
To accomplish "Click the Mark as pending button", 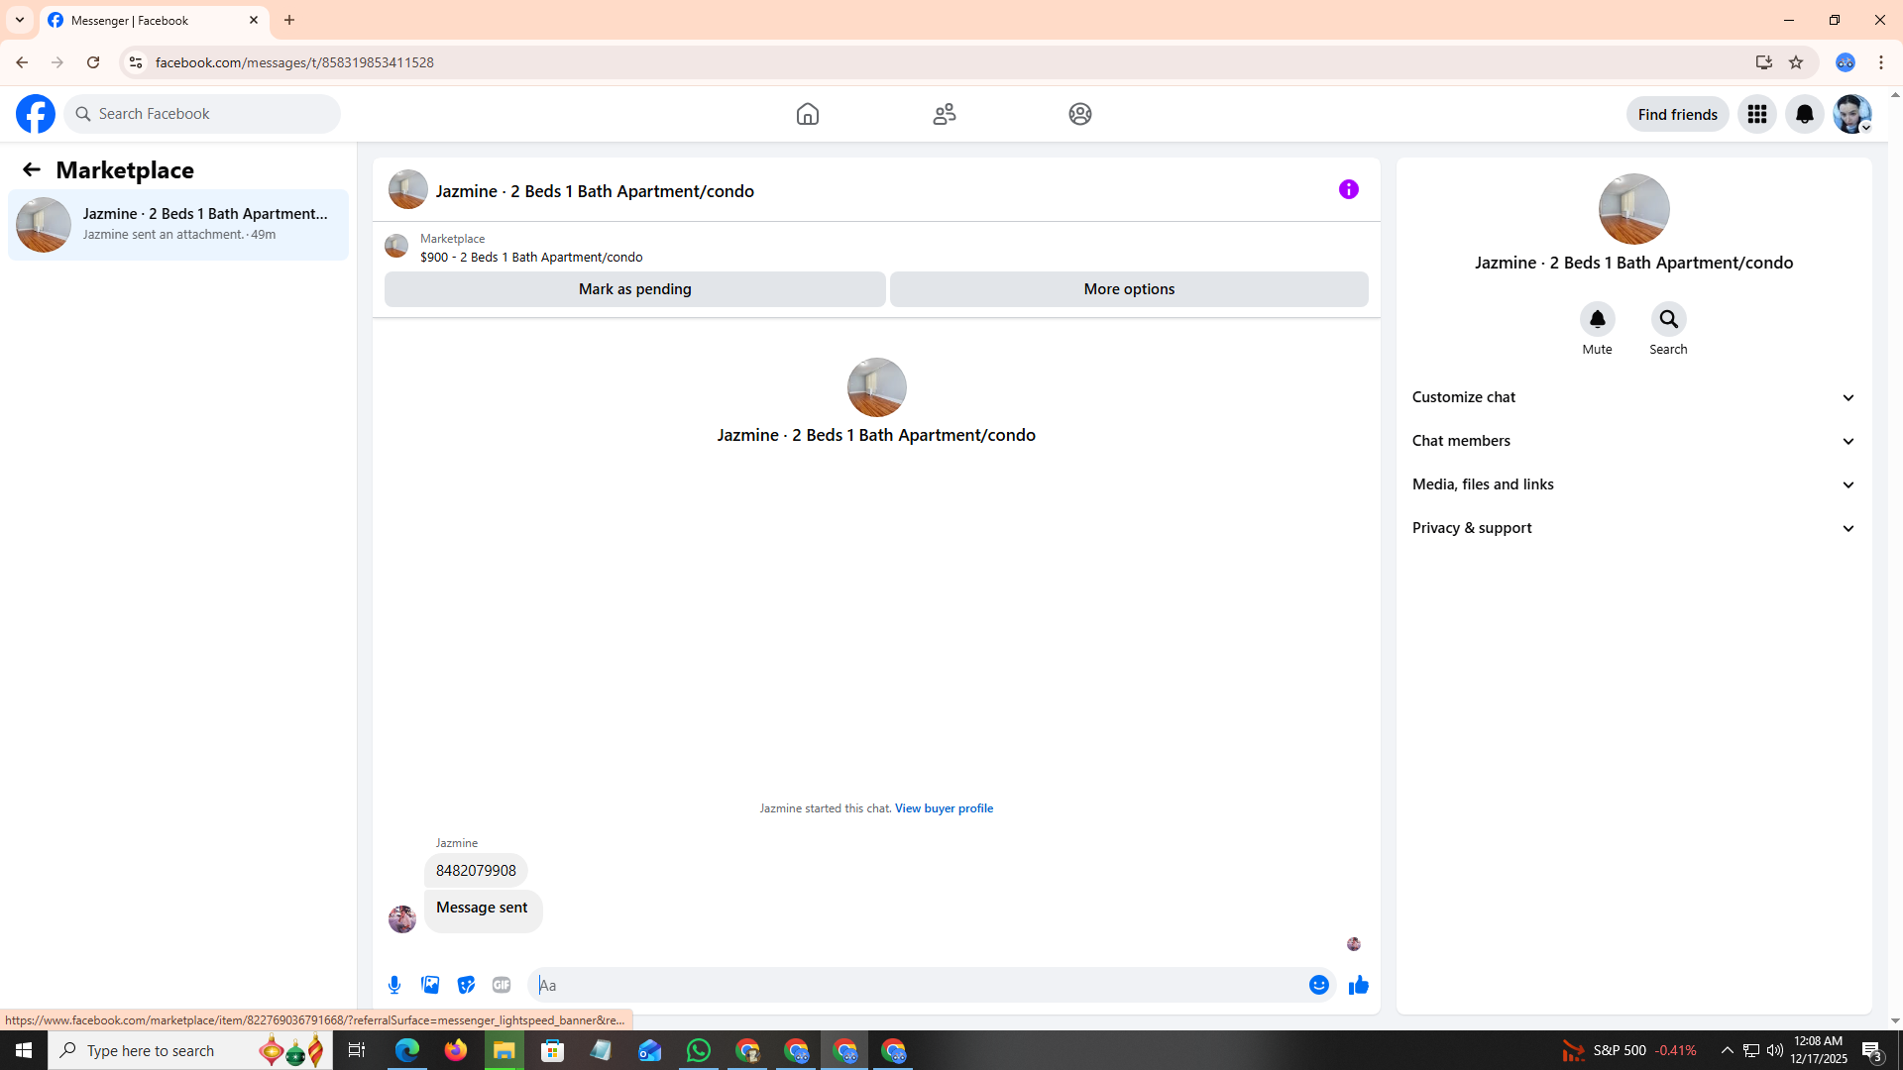I will click(x=634, y=289).
